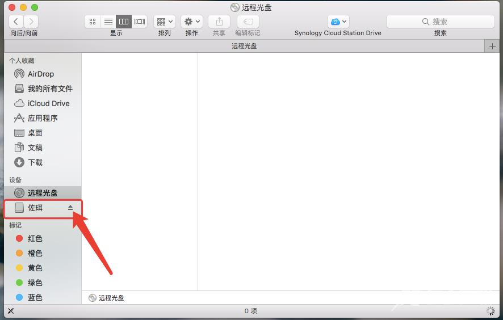
Task: Select the red (红色) tag
Action: coord(35,238)
